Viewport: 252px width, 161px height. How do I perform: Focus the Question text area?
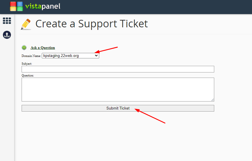point(118,89)
